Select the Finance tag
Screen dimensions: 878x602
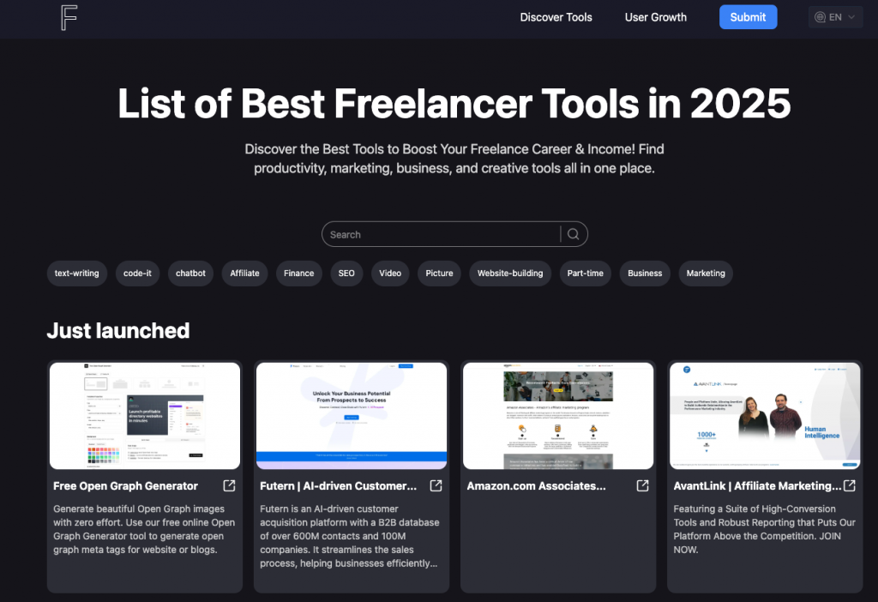click(298, 274)
